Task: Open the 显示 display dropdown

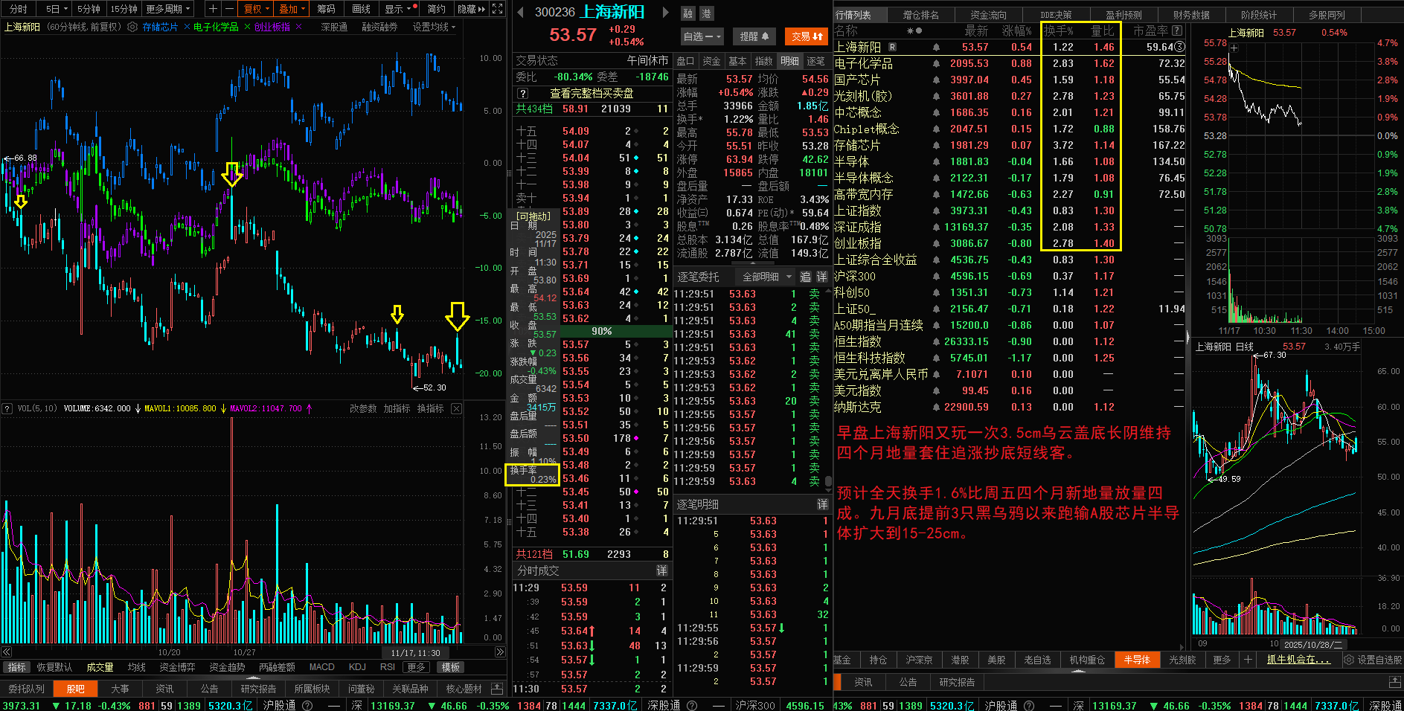Action: pos(398,9)
